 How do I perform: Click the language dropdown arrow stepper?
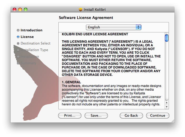click(x=138, y=27)
